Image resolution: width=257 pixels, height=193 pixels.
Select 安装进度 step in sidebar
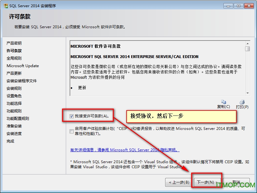click(14, 134)
